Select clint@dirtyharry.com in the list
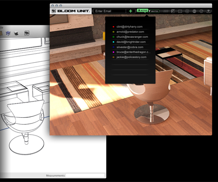Screen dimensions: 218x182 pos(130,27)
